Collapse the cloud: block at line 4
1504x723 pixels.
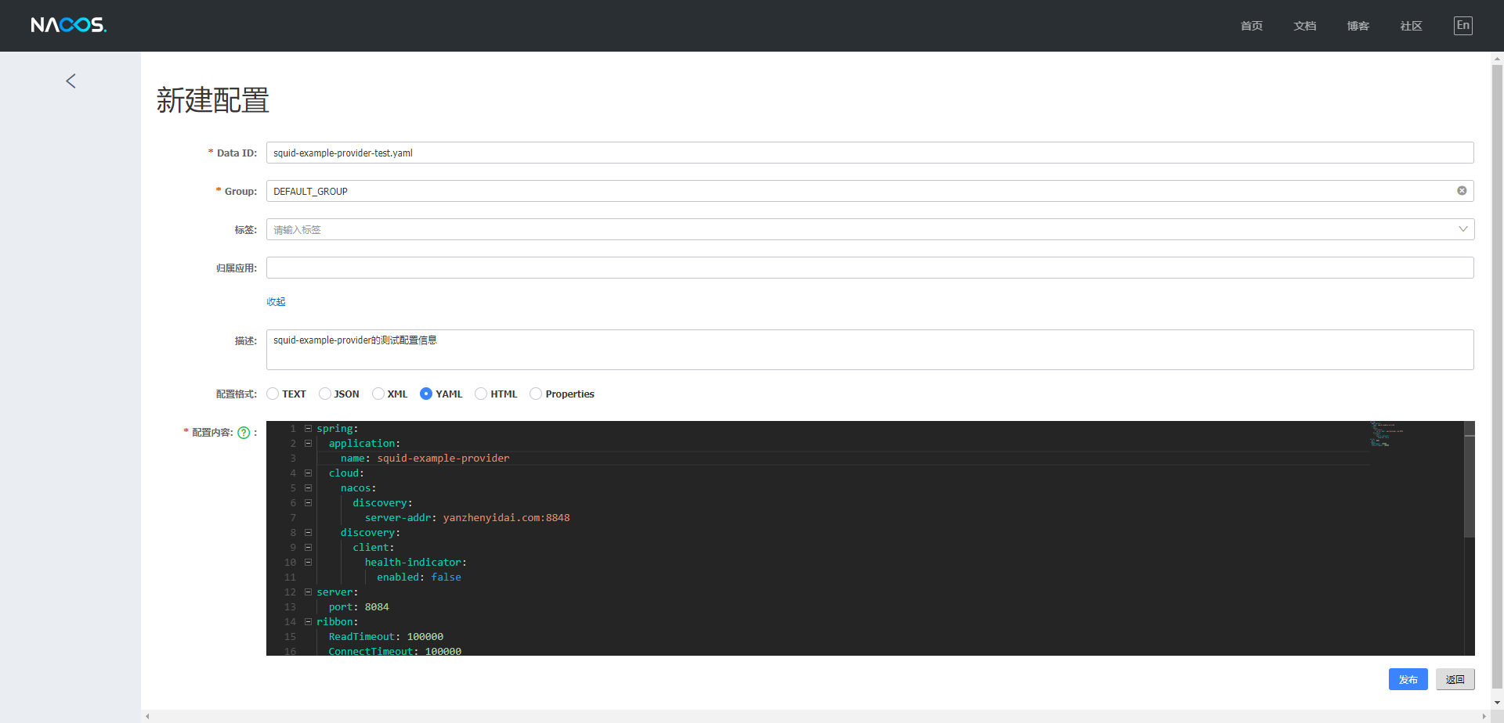pyautogui.click(x=308, y=473)
